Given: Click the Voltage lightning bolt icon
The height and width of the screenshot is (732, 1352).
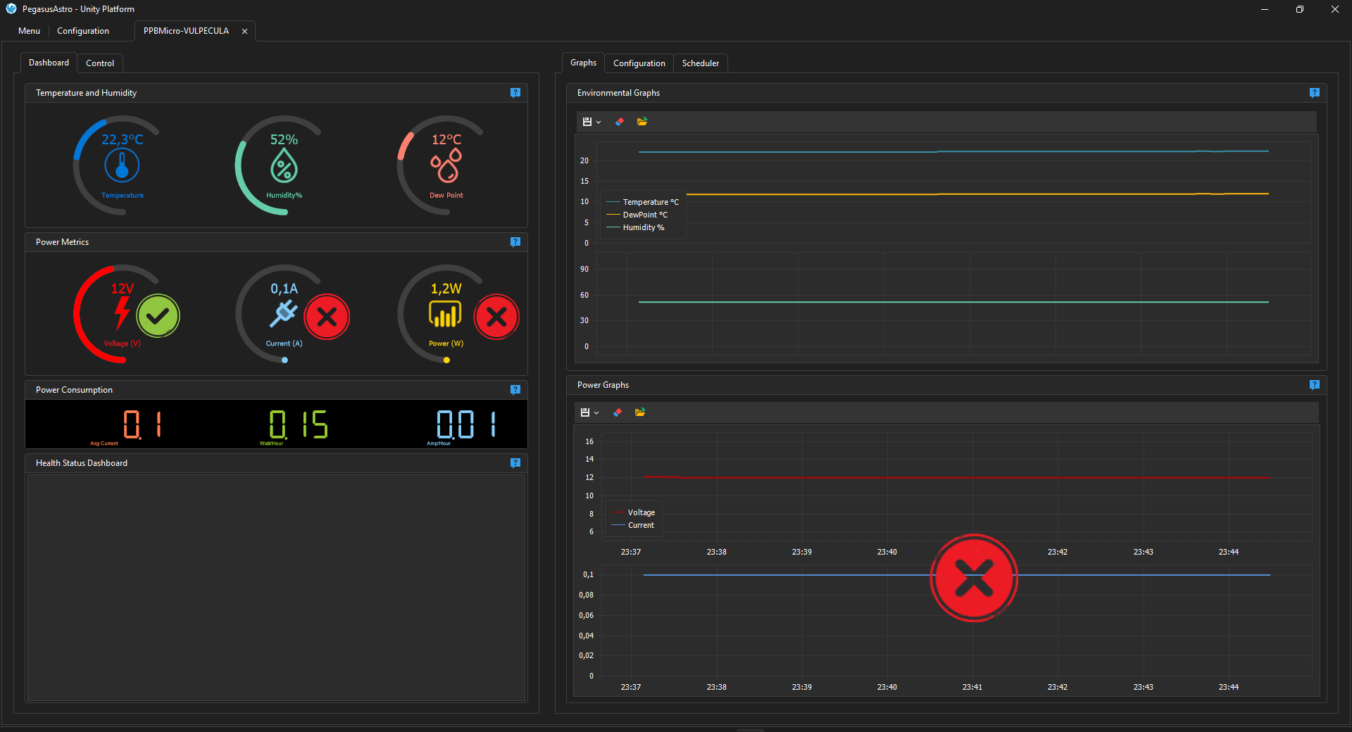Looking at the screenshot, I should click(x=122, y=313).
